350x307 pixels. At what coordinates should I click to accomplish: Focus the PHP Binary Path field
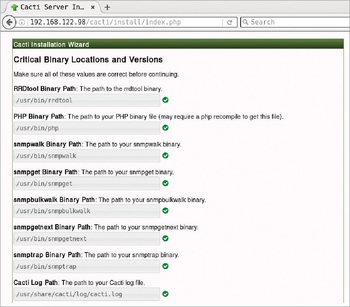pos(87,128)
